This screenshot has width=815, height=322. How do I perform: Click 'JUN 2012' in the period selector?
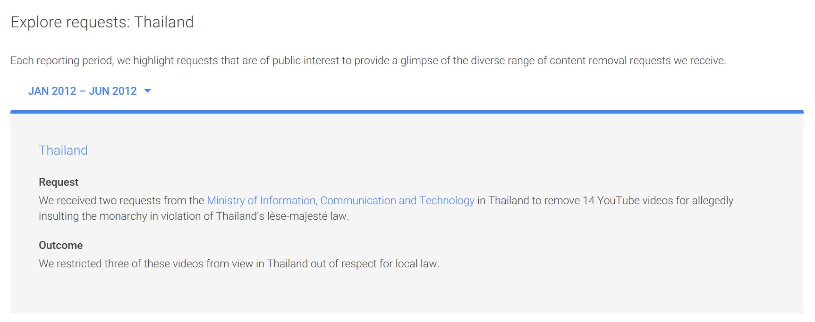pos(112,91)
